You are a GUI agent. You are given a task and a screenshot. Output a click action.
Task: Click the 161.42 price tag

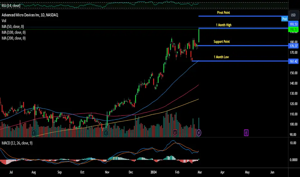293,61
